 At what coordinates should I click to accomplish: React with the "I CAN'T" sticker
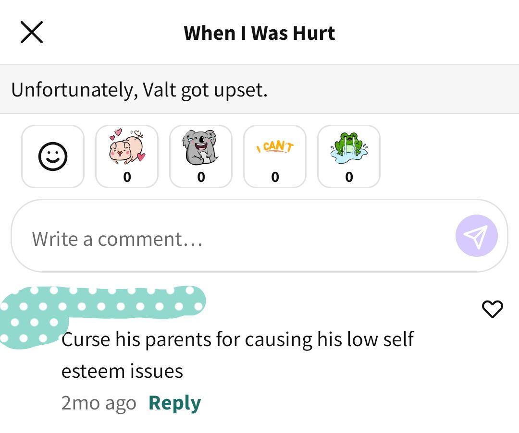[275, 156]
